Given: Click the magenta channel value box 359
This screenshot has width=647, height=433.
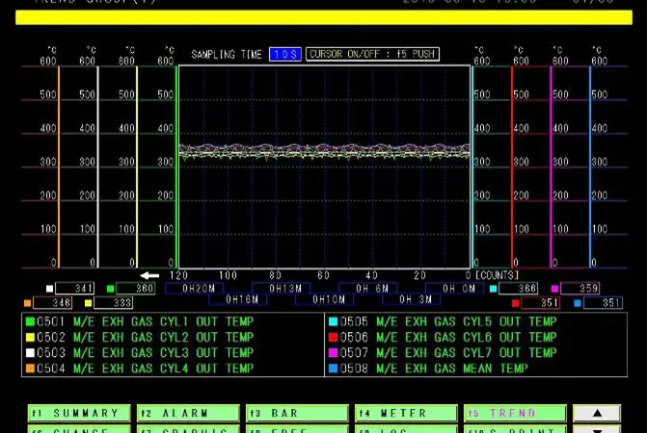Looking at the screenshot, I should (580, 288).
